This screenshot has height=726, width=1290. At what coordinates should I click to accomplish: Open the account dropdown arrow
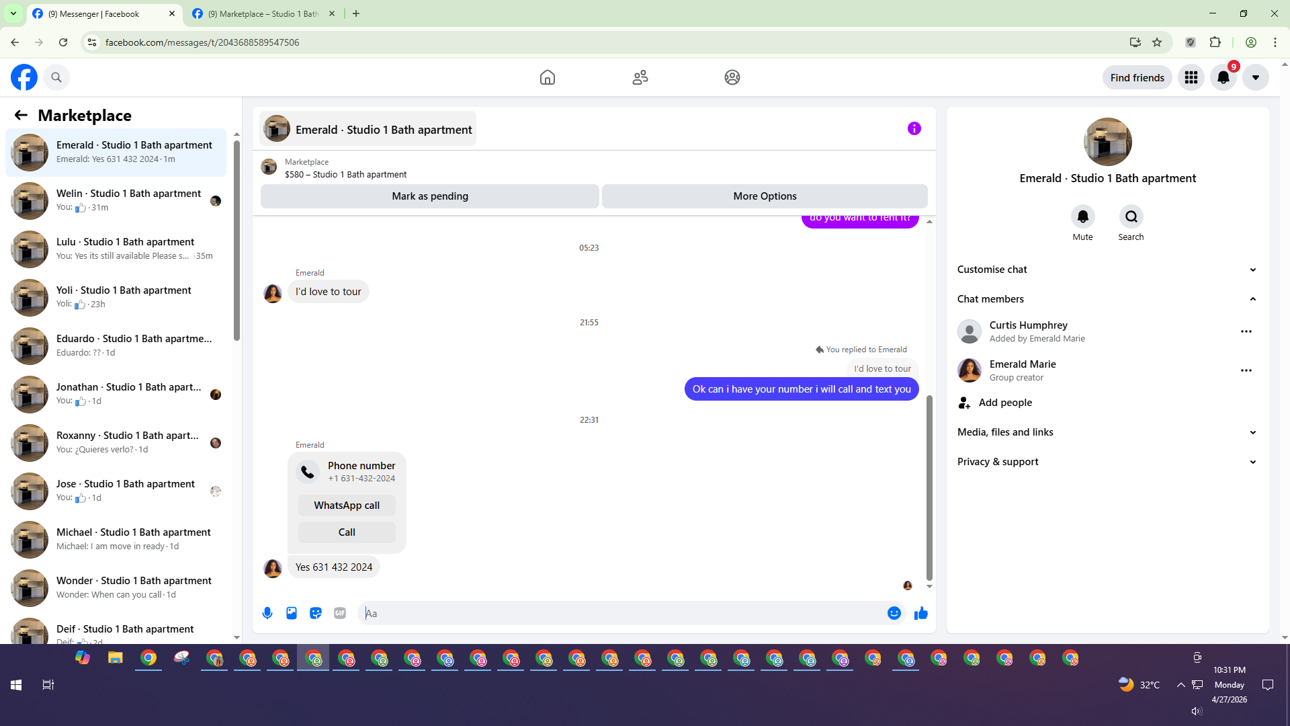pyautogui.click(x=1256, y=77)
